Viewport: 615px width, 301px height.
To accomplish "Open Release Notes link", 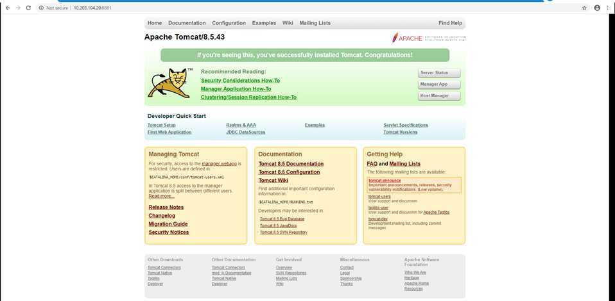I will [166, 207].
